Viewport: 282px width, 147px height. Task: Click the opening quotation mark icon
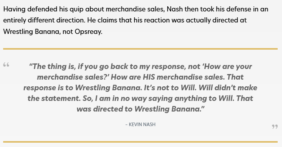tap(6, 65)
